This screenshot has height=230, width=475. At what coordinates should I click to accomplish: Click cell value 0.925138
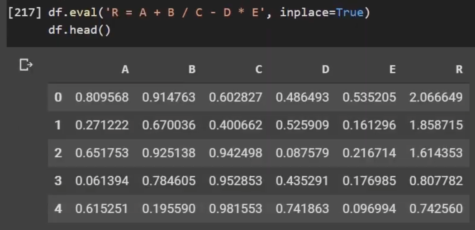click(169, 153)
